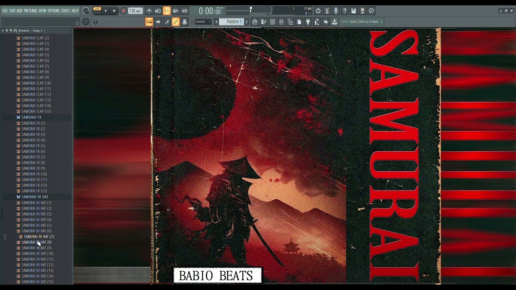Open the OPTIONS menu
The image size is (516, 290).
click(x=54, y=11)
